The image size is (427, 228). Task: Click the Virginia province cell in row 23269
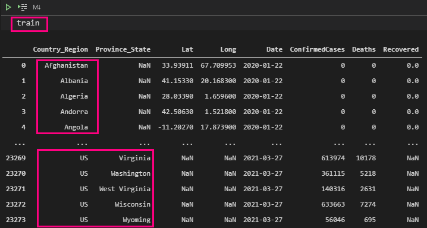click(x=134, y=158)
